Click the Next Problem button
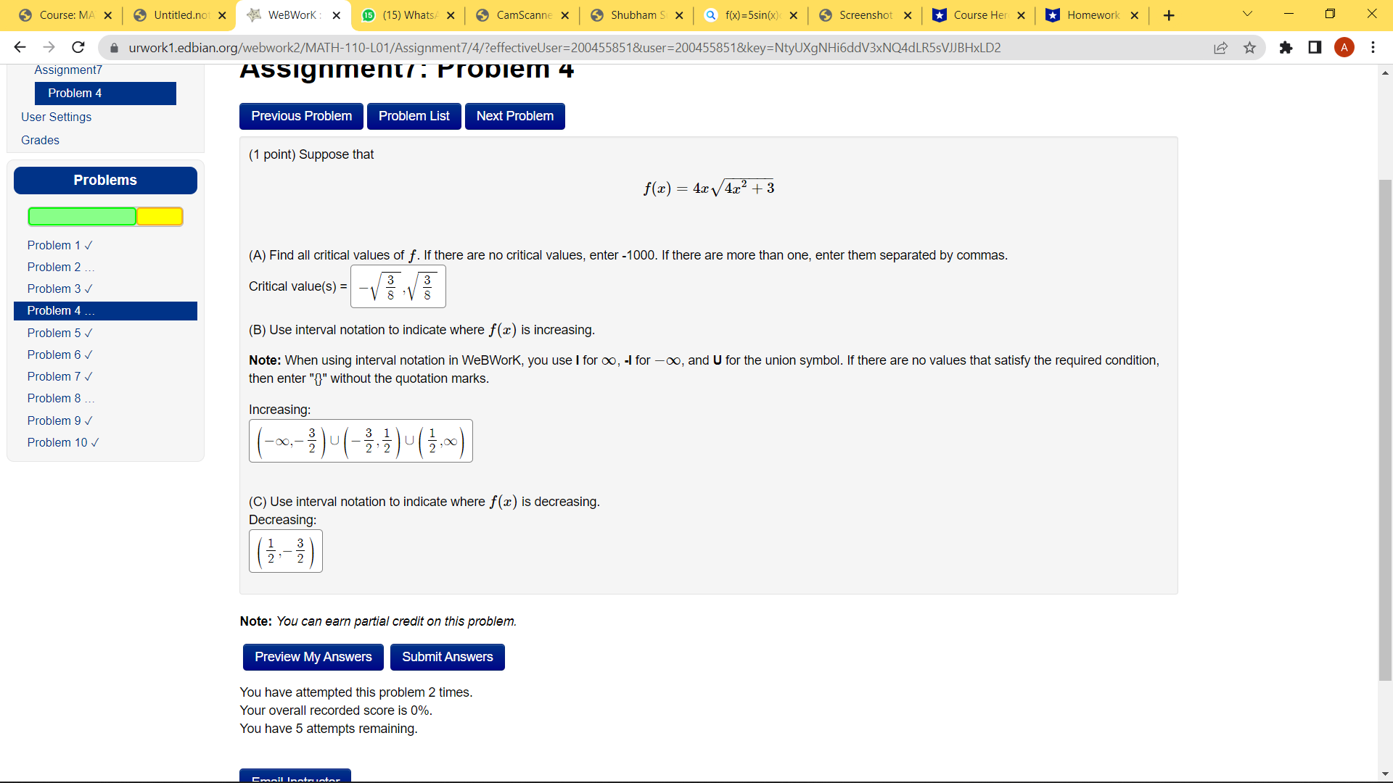 tap(514, 116)
